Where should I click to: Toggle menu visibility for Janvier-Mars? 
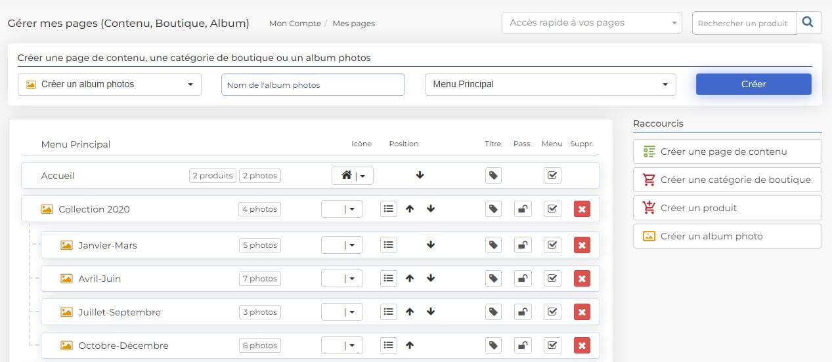[x=552, y=245]
